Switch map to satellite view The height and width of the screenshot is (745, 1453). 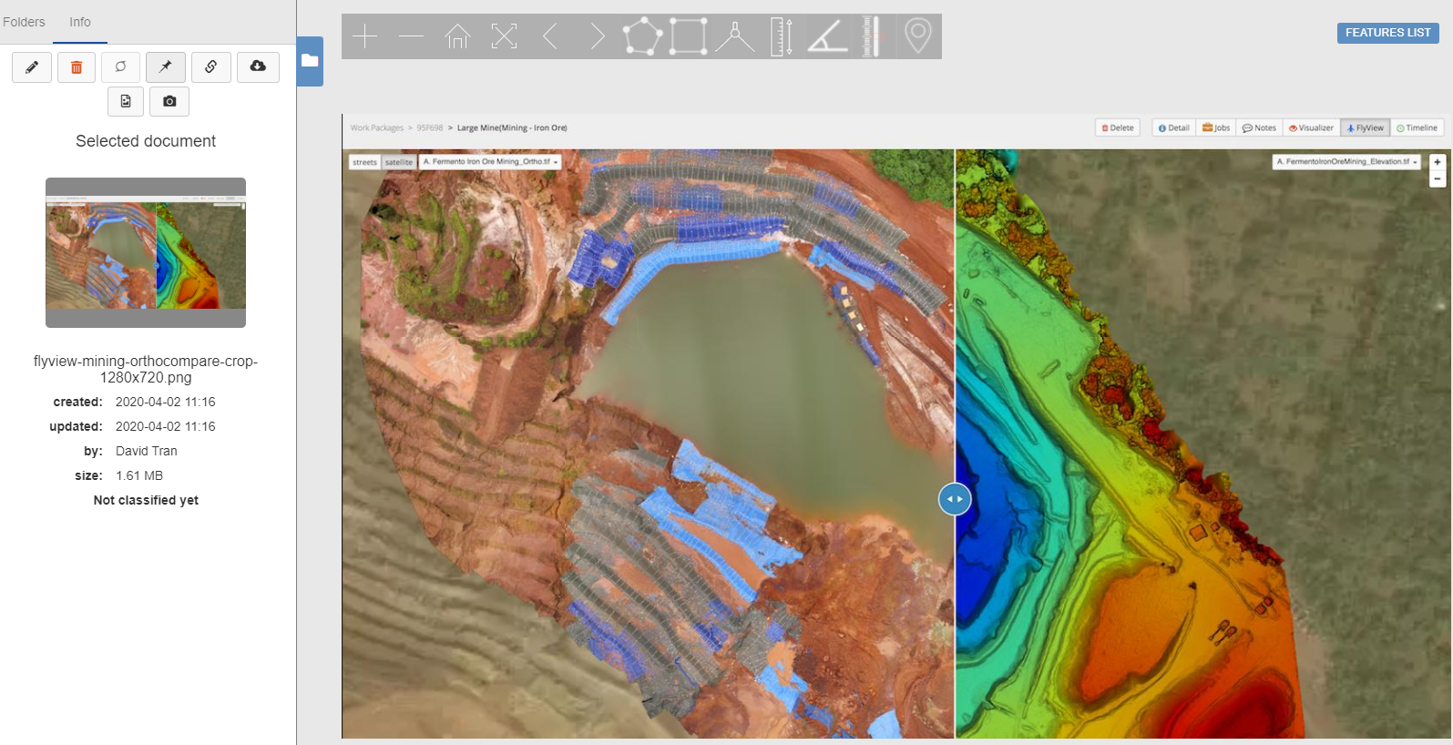[398, 162]
